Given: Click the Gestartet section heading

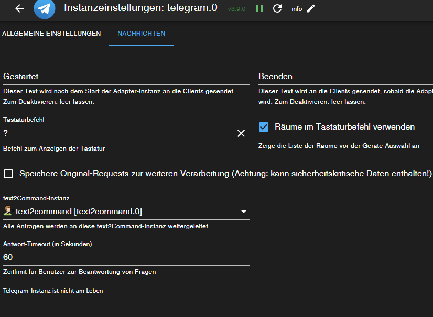Looking at the screenshot, I should coord(21,77).
